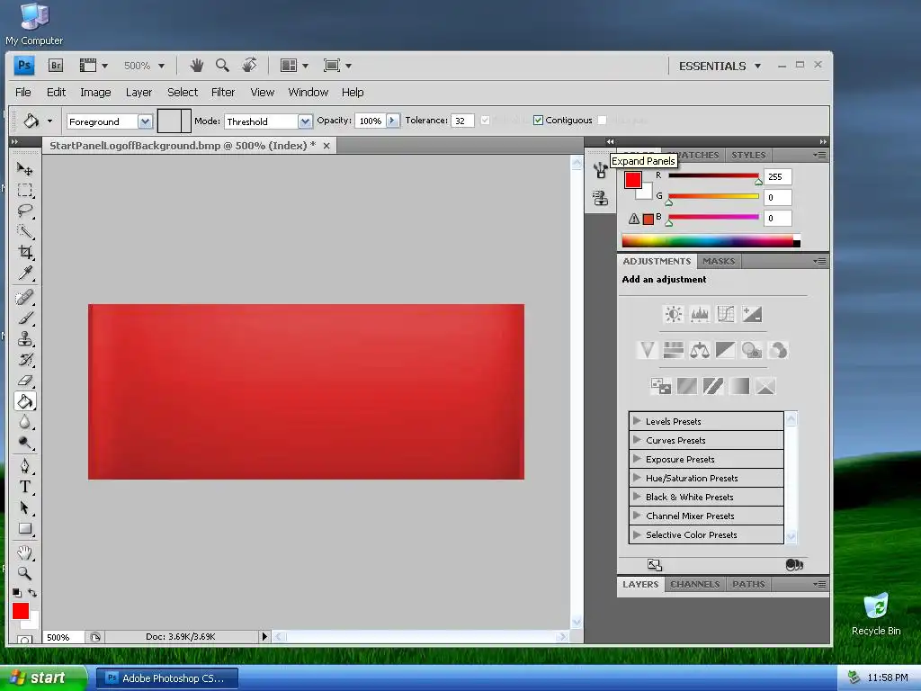Click the Rotate View tool icon
921x691 pixels.
tap(249, 65)
